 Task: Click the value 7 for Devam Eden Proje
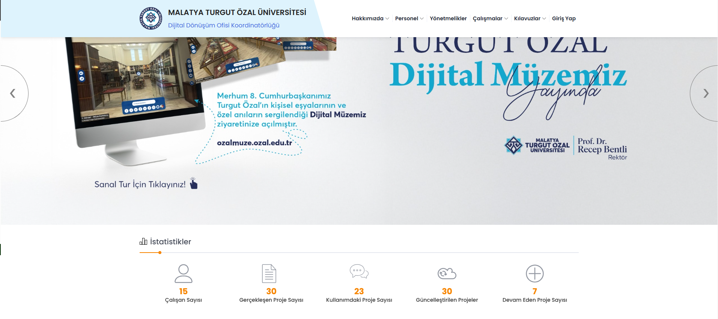coord(535,291)
